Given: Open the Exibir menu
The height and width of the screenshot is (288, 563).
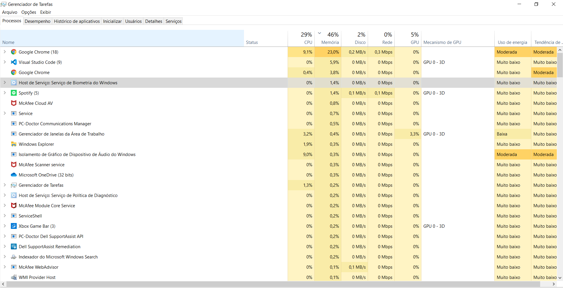Looking at the screenshot, I should tap(45, 12).
